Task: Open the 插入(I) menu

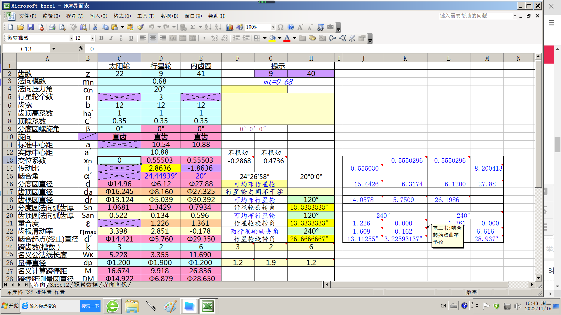Action: [98, 16]
